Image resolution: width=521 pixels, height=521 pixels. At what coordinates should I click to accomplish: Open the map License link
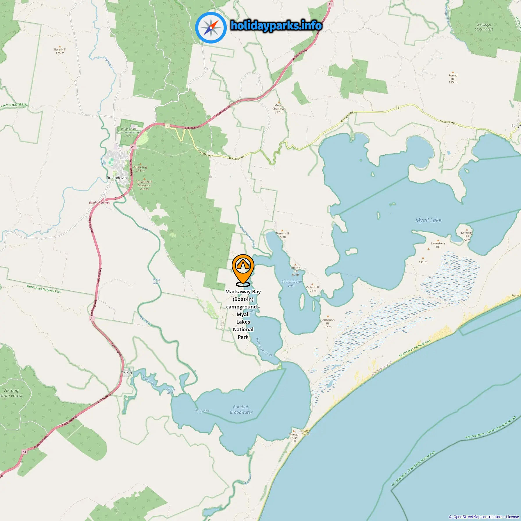pos(512,517)
